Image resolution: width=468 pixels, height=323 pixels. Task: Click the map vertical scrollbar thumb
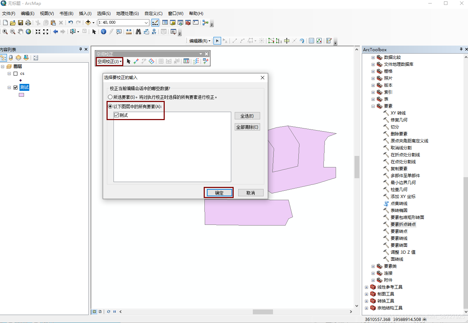click(x=357, y=167)
